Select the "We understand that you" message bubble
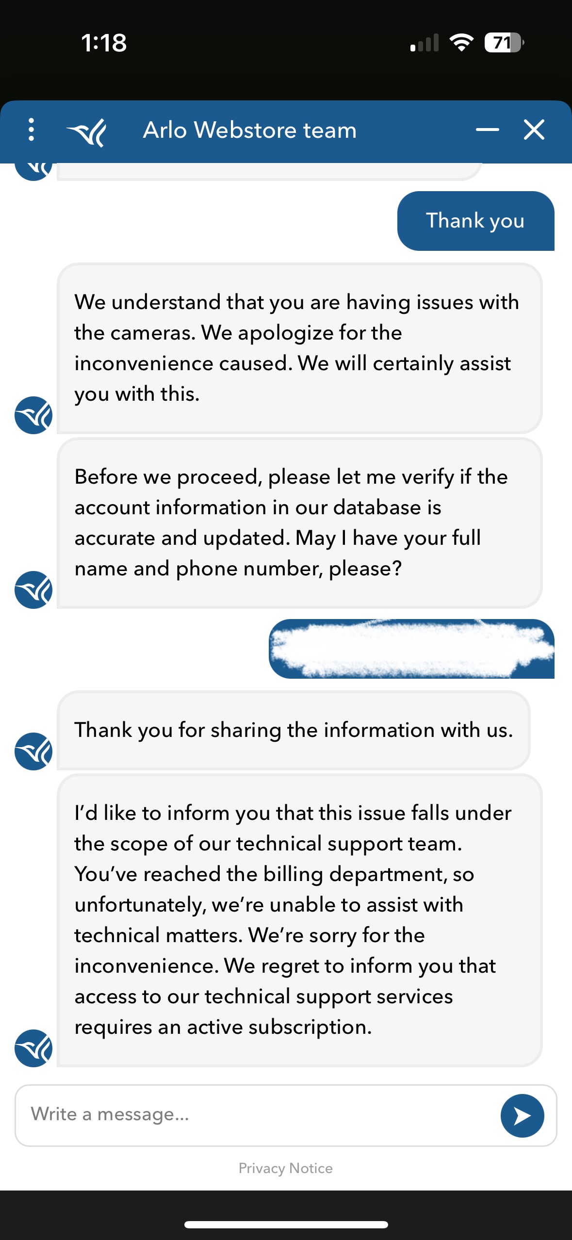 click(x=299, y=348)
